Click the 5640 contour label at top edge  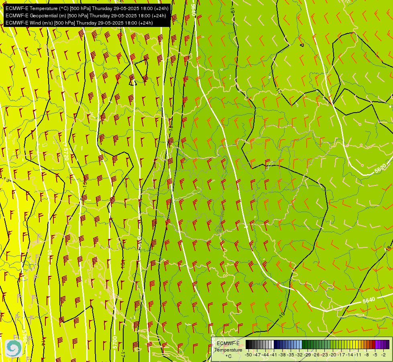[193, 10]
